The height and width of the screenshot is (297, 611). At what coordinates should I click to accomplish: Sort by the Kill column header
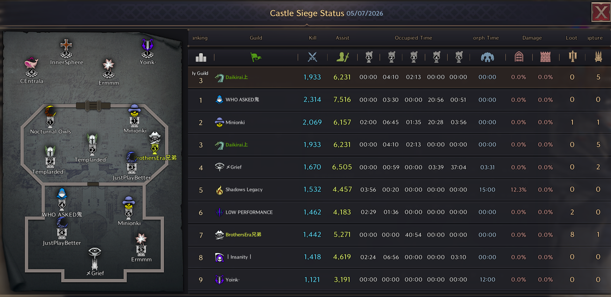(312, 38)
